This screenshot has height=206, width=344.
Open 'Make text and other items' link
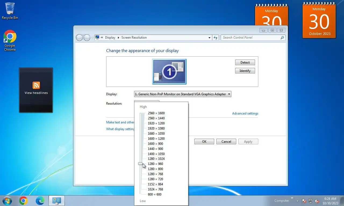pos(120,122)
